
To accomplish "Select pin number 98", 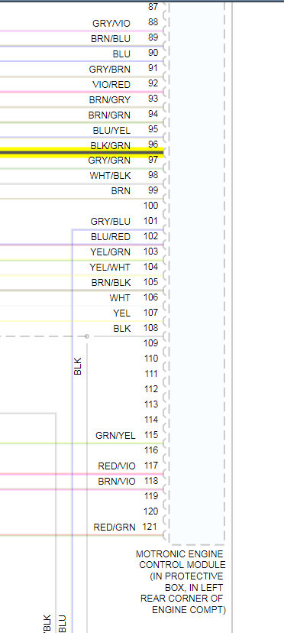I will click(153, 175).
